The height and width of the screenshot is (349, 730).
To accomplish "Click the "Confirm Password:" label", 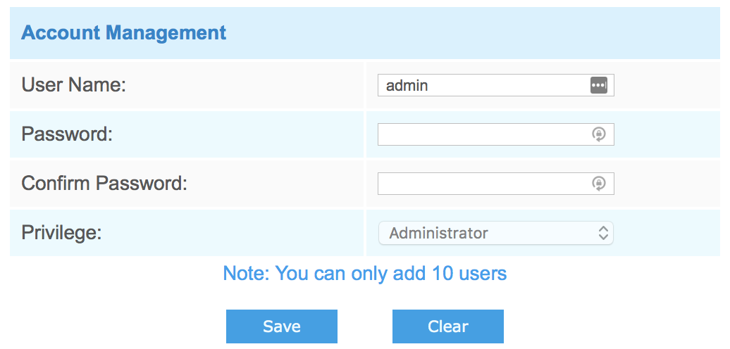I will [104, 184].
